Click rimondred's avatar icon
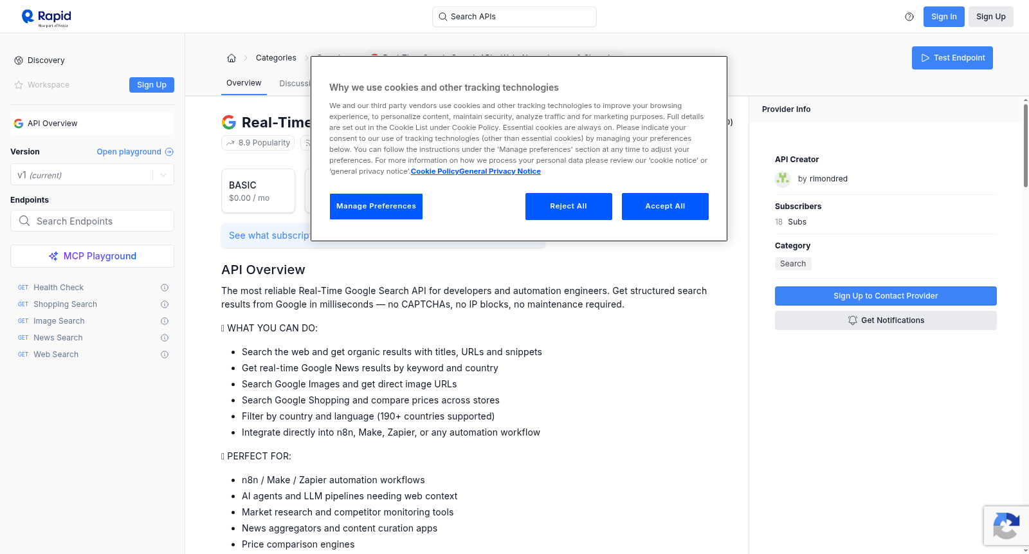Viewport: 1029px width, 554px height. [783, 179]
